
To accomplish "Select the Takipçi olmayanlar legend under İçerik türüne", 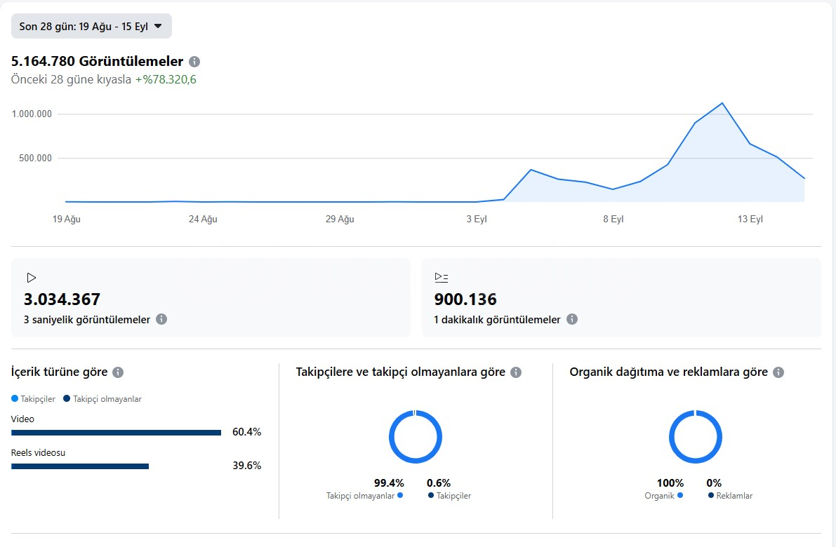I will [102, 399].
